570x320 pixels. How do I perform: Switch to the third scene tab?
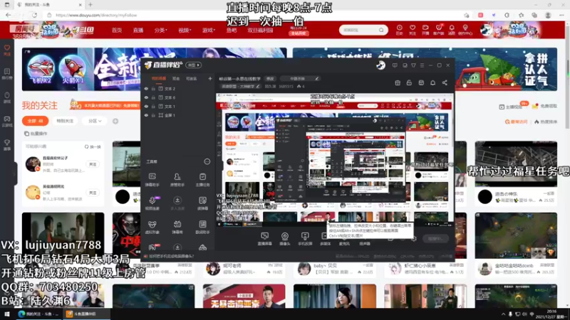click(191, 78)
